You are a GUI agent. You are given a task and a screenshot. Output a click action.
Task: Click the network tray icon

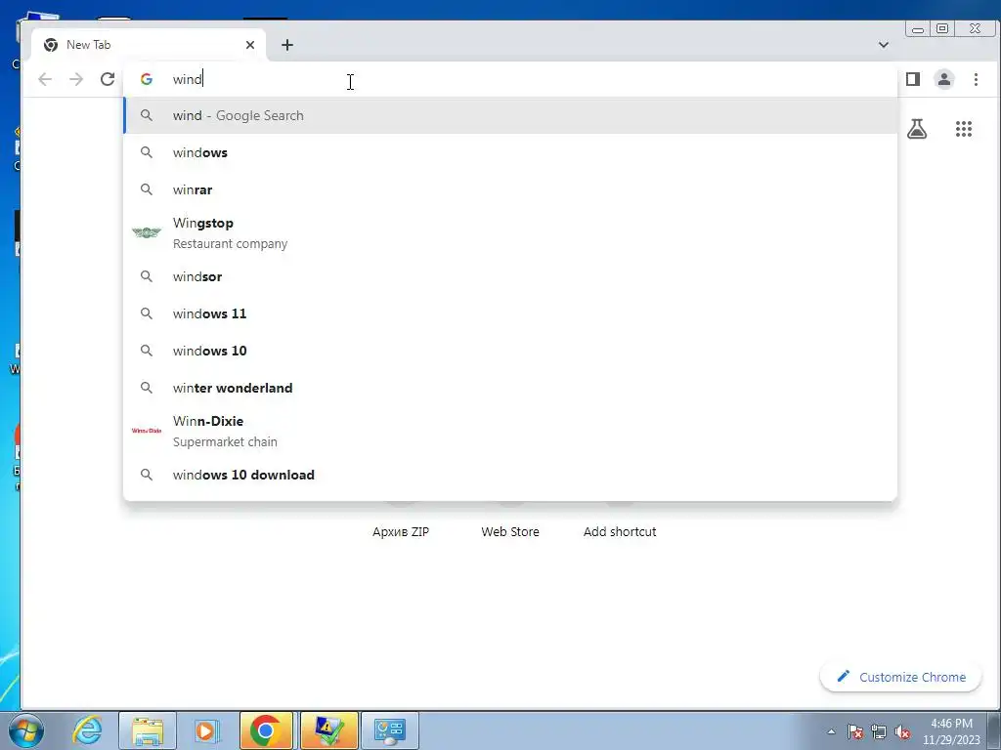pos(879,731)
